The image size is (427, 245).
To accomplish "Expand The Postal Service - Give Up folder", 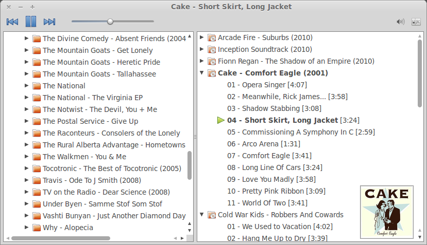I will [26, 121].
